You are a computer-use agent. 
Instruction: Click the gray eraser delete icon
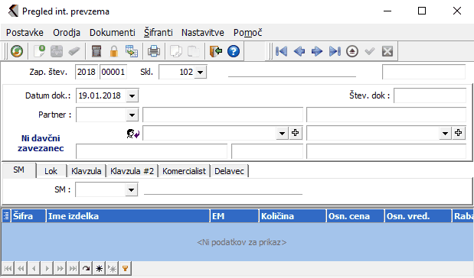74,51
